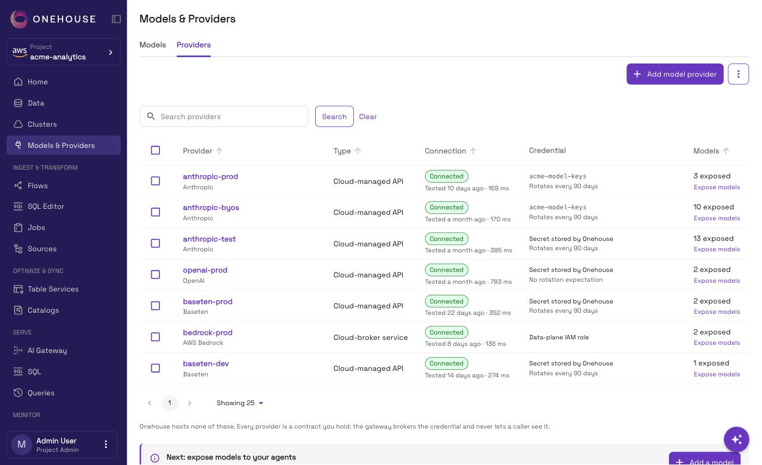The image size is (762, 465).
Task: Launch the SQL Editor
Action: (64, 206)
